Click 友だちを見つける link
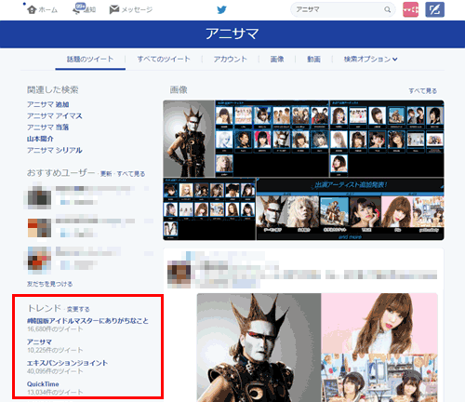The image size is (465, 402). pos(49,284)
